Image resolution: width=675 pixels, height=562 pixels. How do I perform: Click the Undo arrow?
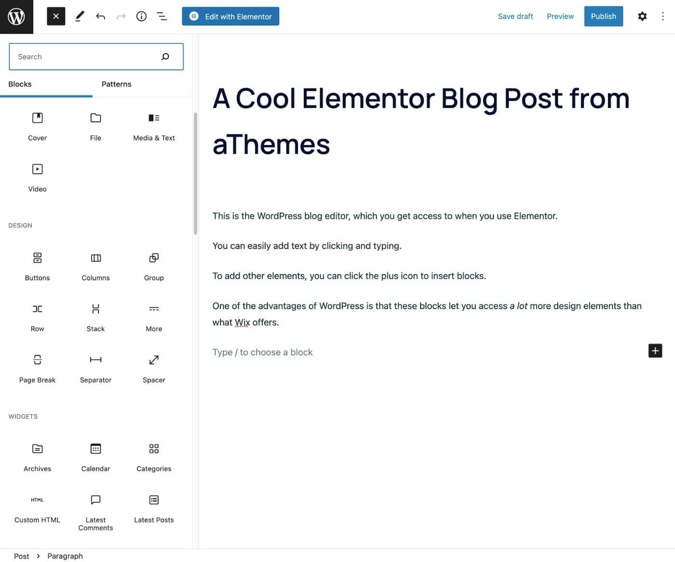tap(100, 16)
